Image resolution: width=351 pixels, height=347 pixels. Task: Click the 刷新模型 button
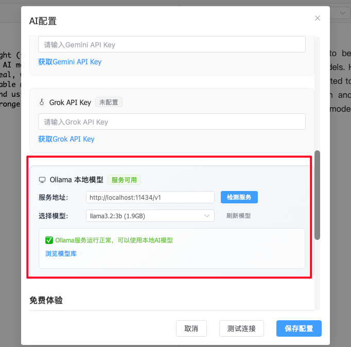[238, 216]
